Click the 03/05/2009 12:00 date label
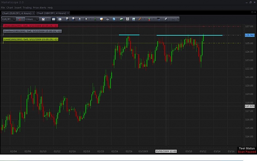The width and height of the screenshot is (257, 161). tap(166, 151)
